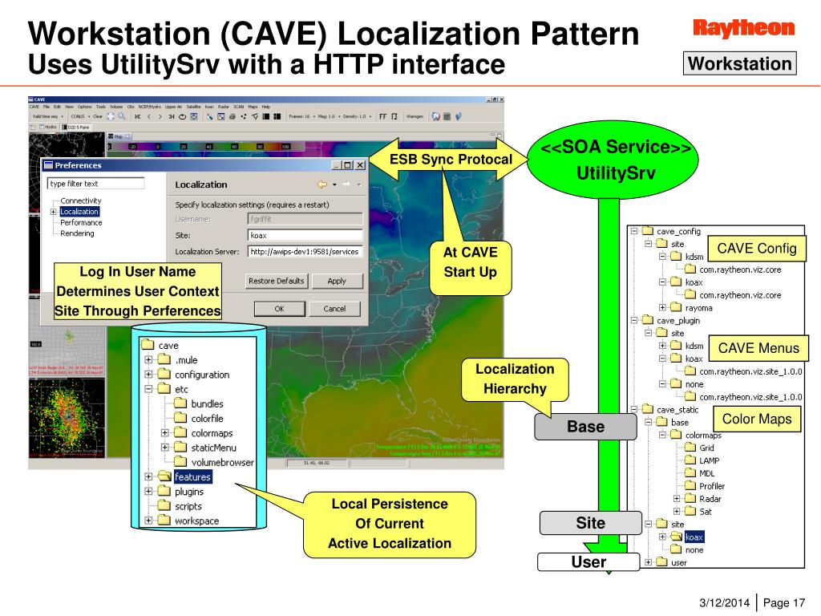The width and height of the screenshot is (821, 616).
Task: Open the Density: 1.0 dropdown
Action: pyautogui.click(x=358, y=116)
